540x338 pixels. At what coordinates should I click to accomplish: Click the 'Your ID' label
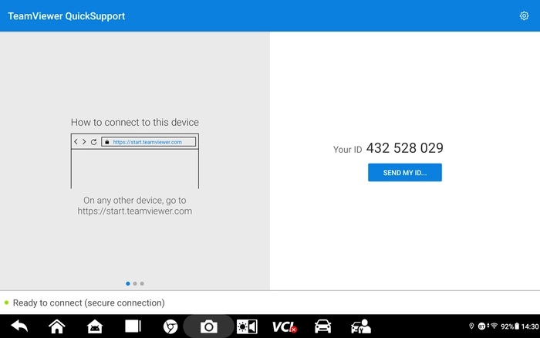[x=347, y=150]
